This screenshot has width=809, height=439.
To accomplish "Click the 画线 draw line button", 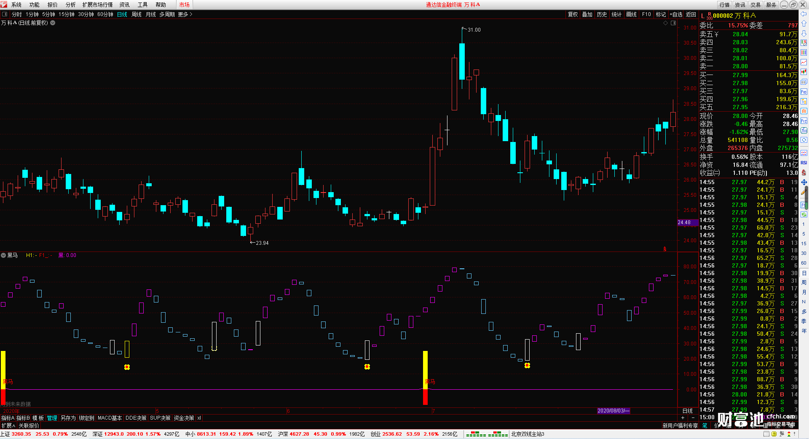I will [632, 14].
